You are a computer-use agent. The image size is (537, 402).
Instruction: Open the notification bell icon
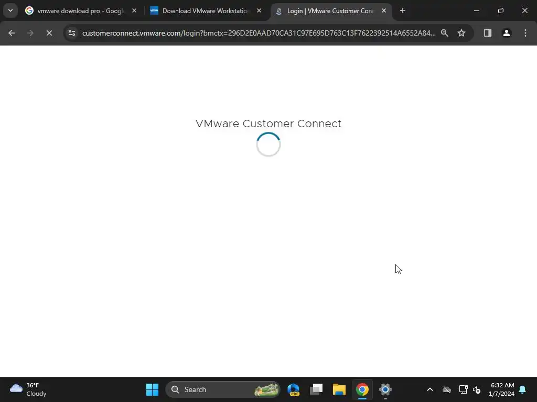[x=523, y=389]
